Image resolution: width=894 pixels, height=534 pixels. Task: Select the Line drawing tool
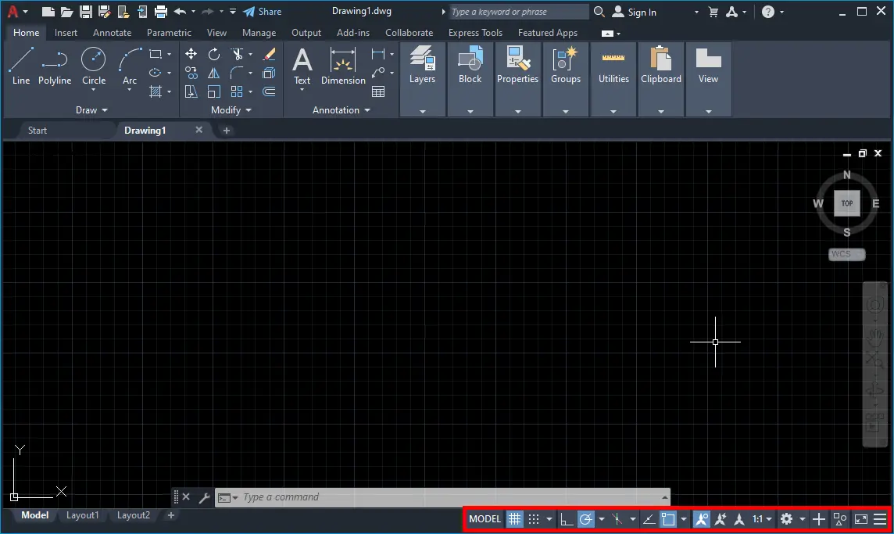pyautogui.click(x=20, y=63)
